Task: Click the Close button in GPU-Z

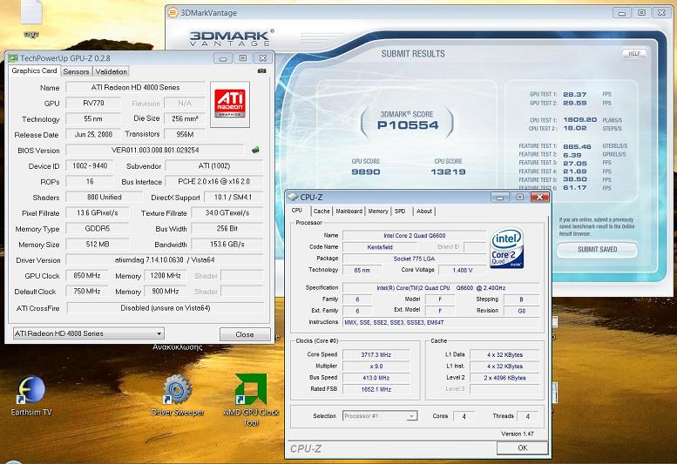Action: (x=245, y=334)
